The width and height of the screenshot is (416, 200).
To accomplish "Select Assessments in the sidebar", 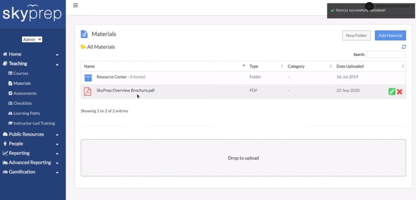I will (x=25, y=93).
